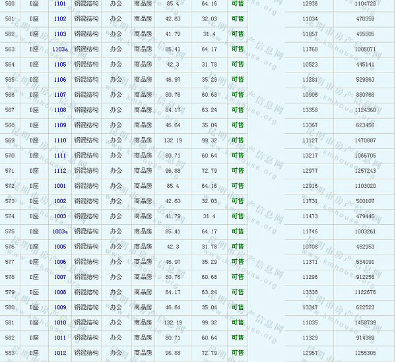The height and width of the screenshot is (362, 396).
Task: Select total price cell 1470887
Action: coord(365,140)
